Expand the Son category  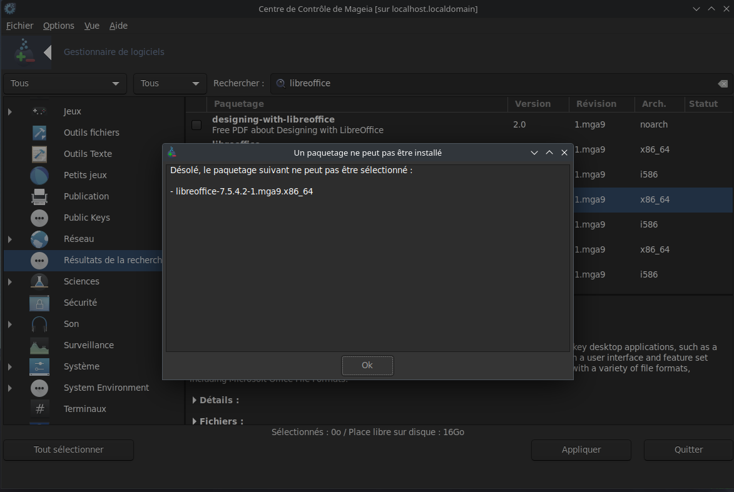(10, 324)
